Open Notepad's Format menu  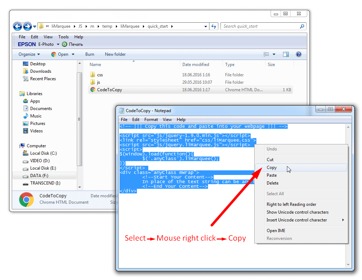click(151, 120)
